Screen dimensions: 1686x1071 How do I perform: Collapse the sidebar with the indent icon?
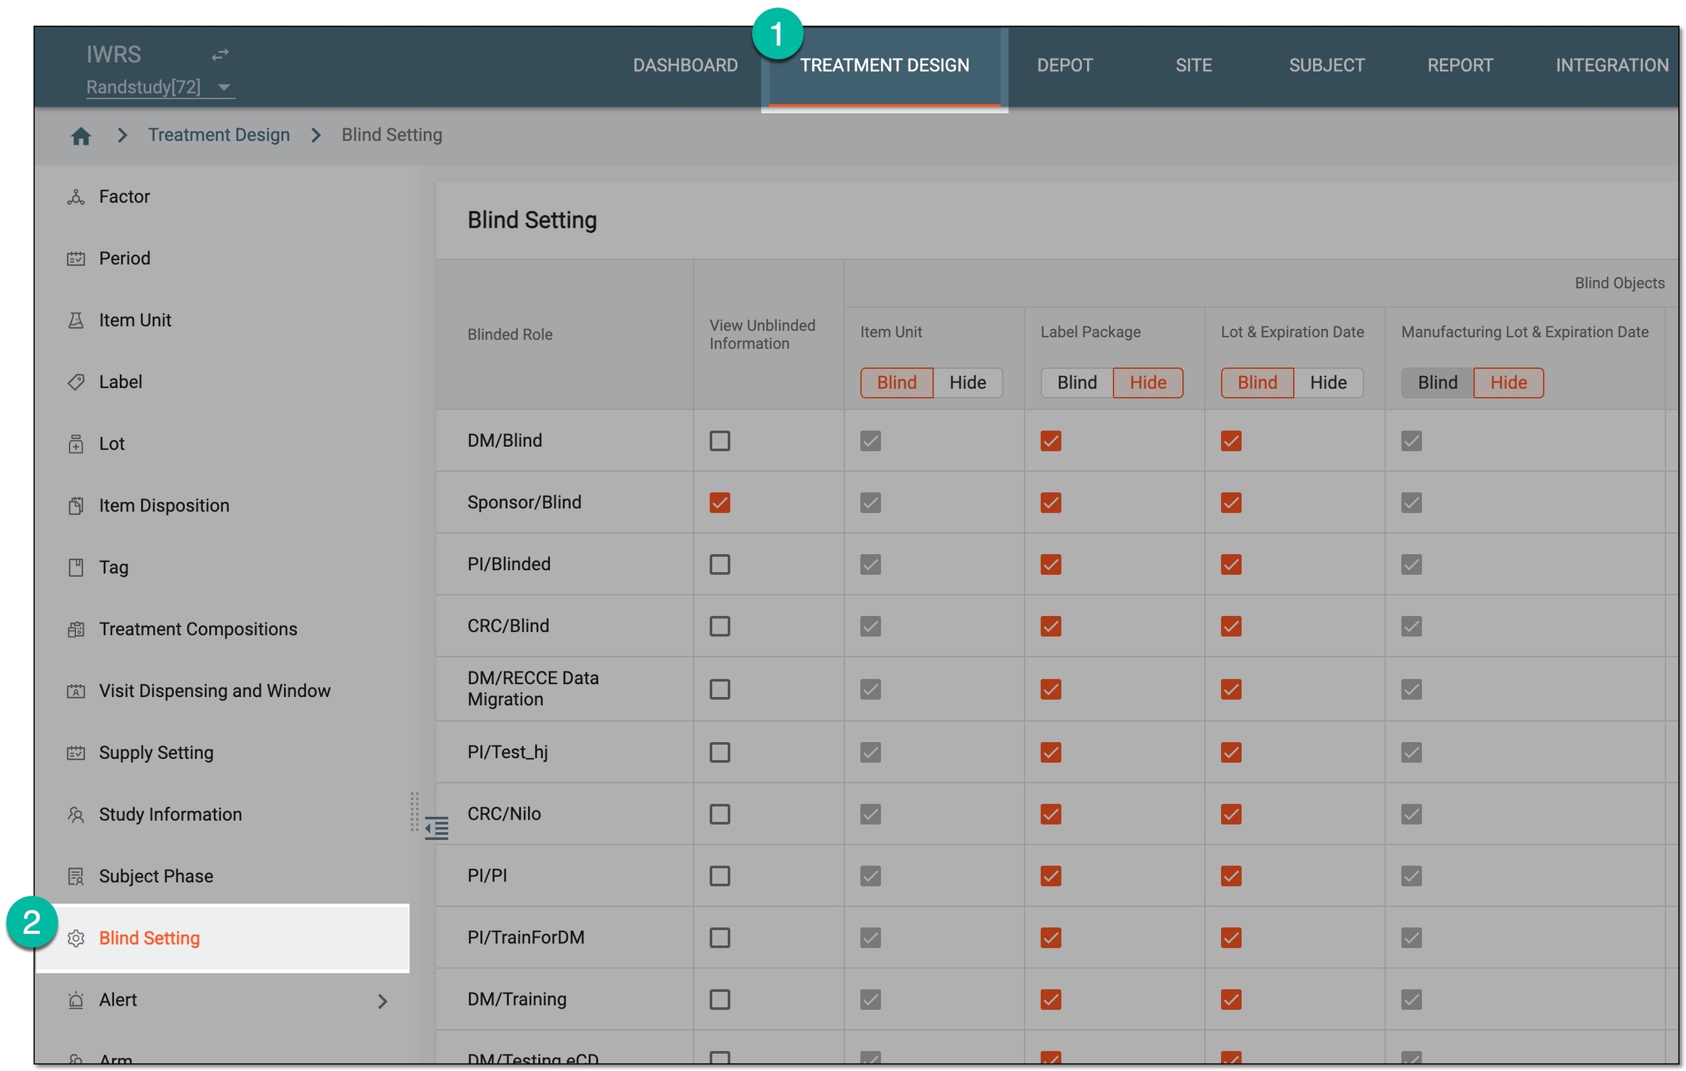pyautogui.click(x=437, y=828)
